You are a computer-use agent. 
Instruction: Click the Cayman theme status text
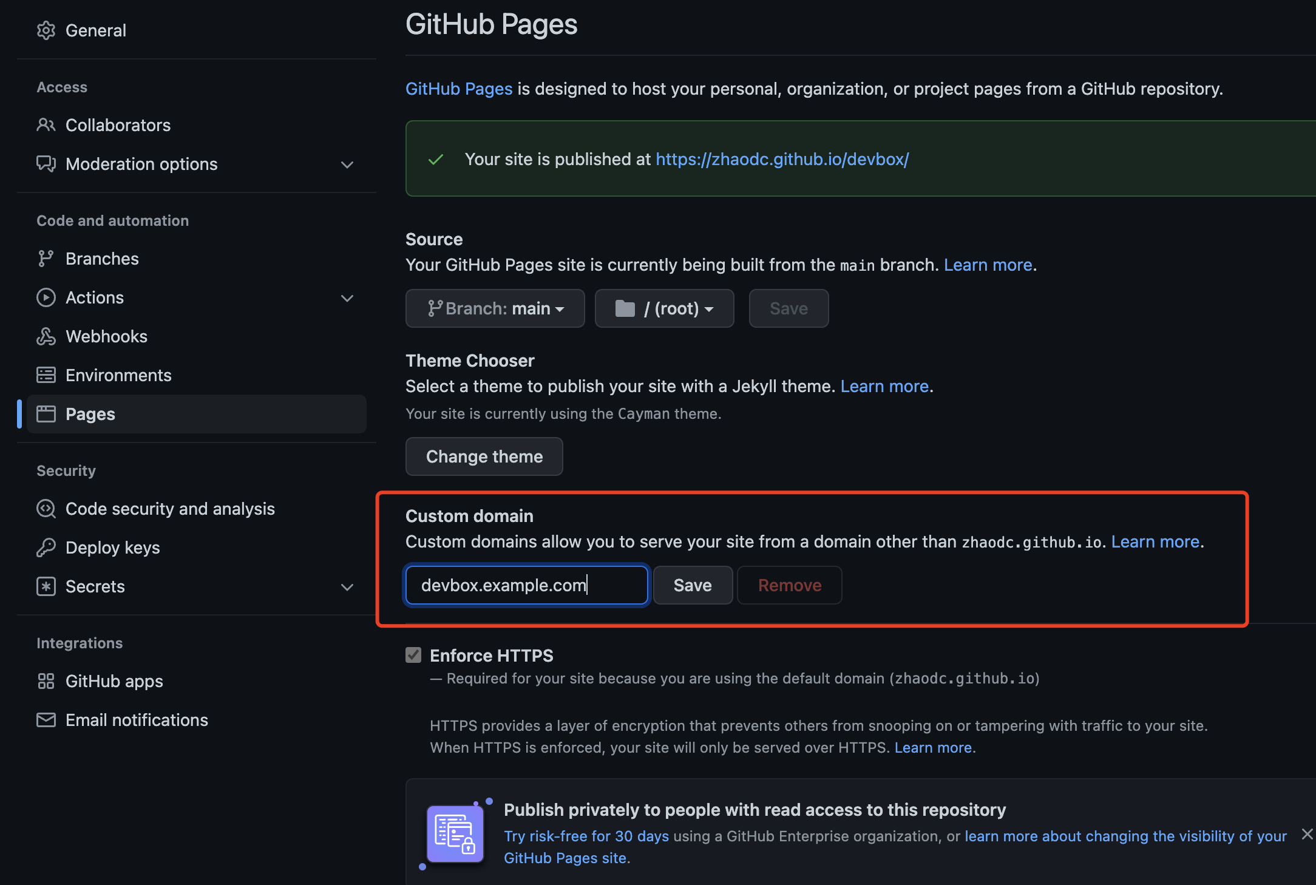pos(563,413)
